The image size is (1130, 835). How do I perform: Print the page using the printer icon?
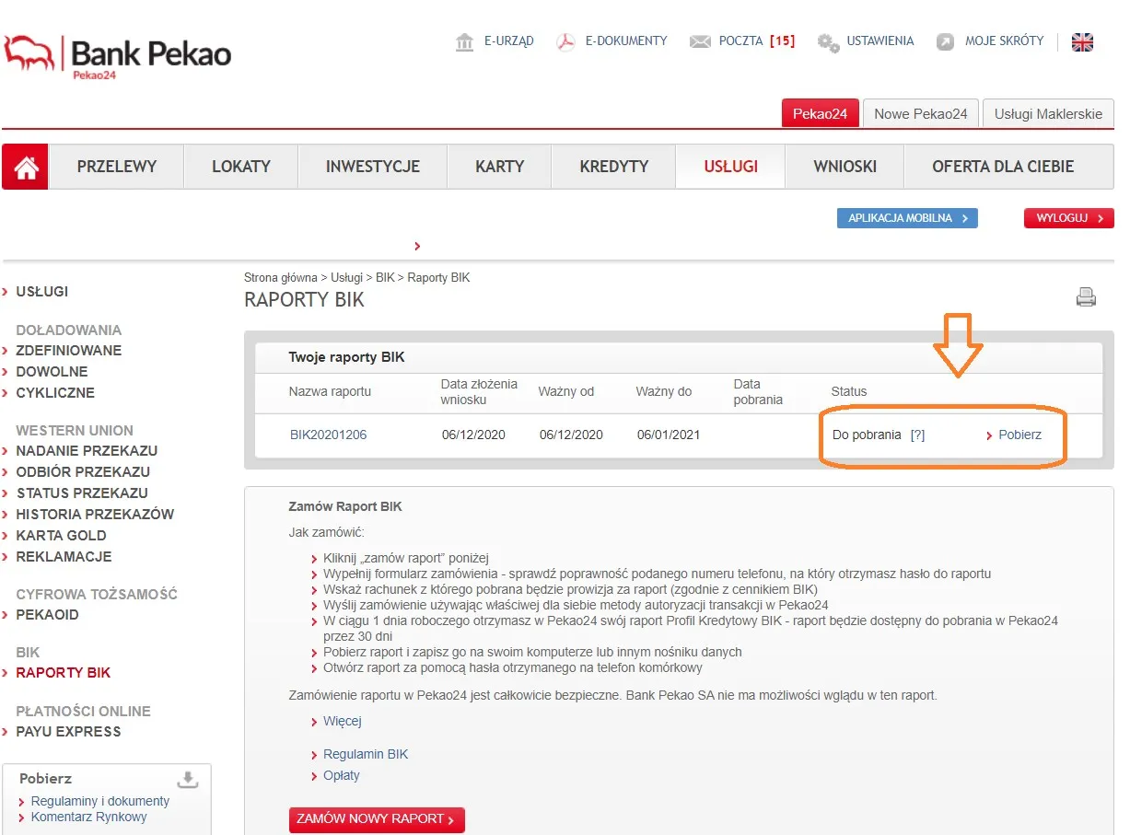pyautogui.click(x=1086, y=296)
